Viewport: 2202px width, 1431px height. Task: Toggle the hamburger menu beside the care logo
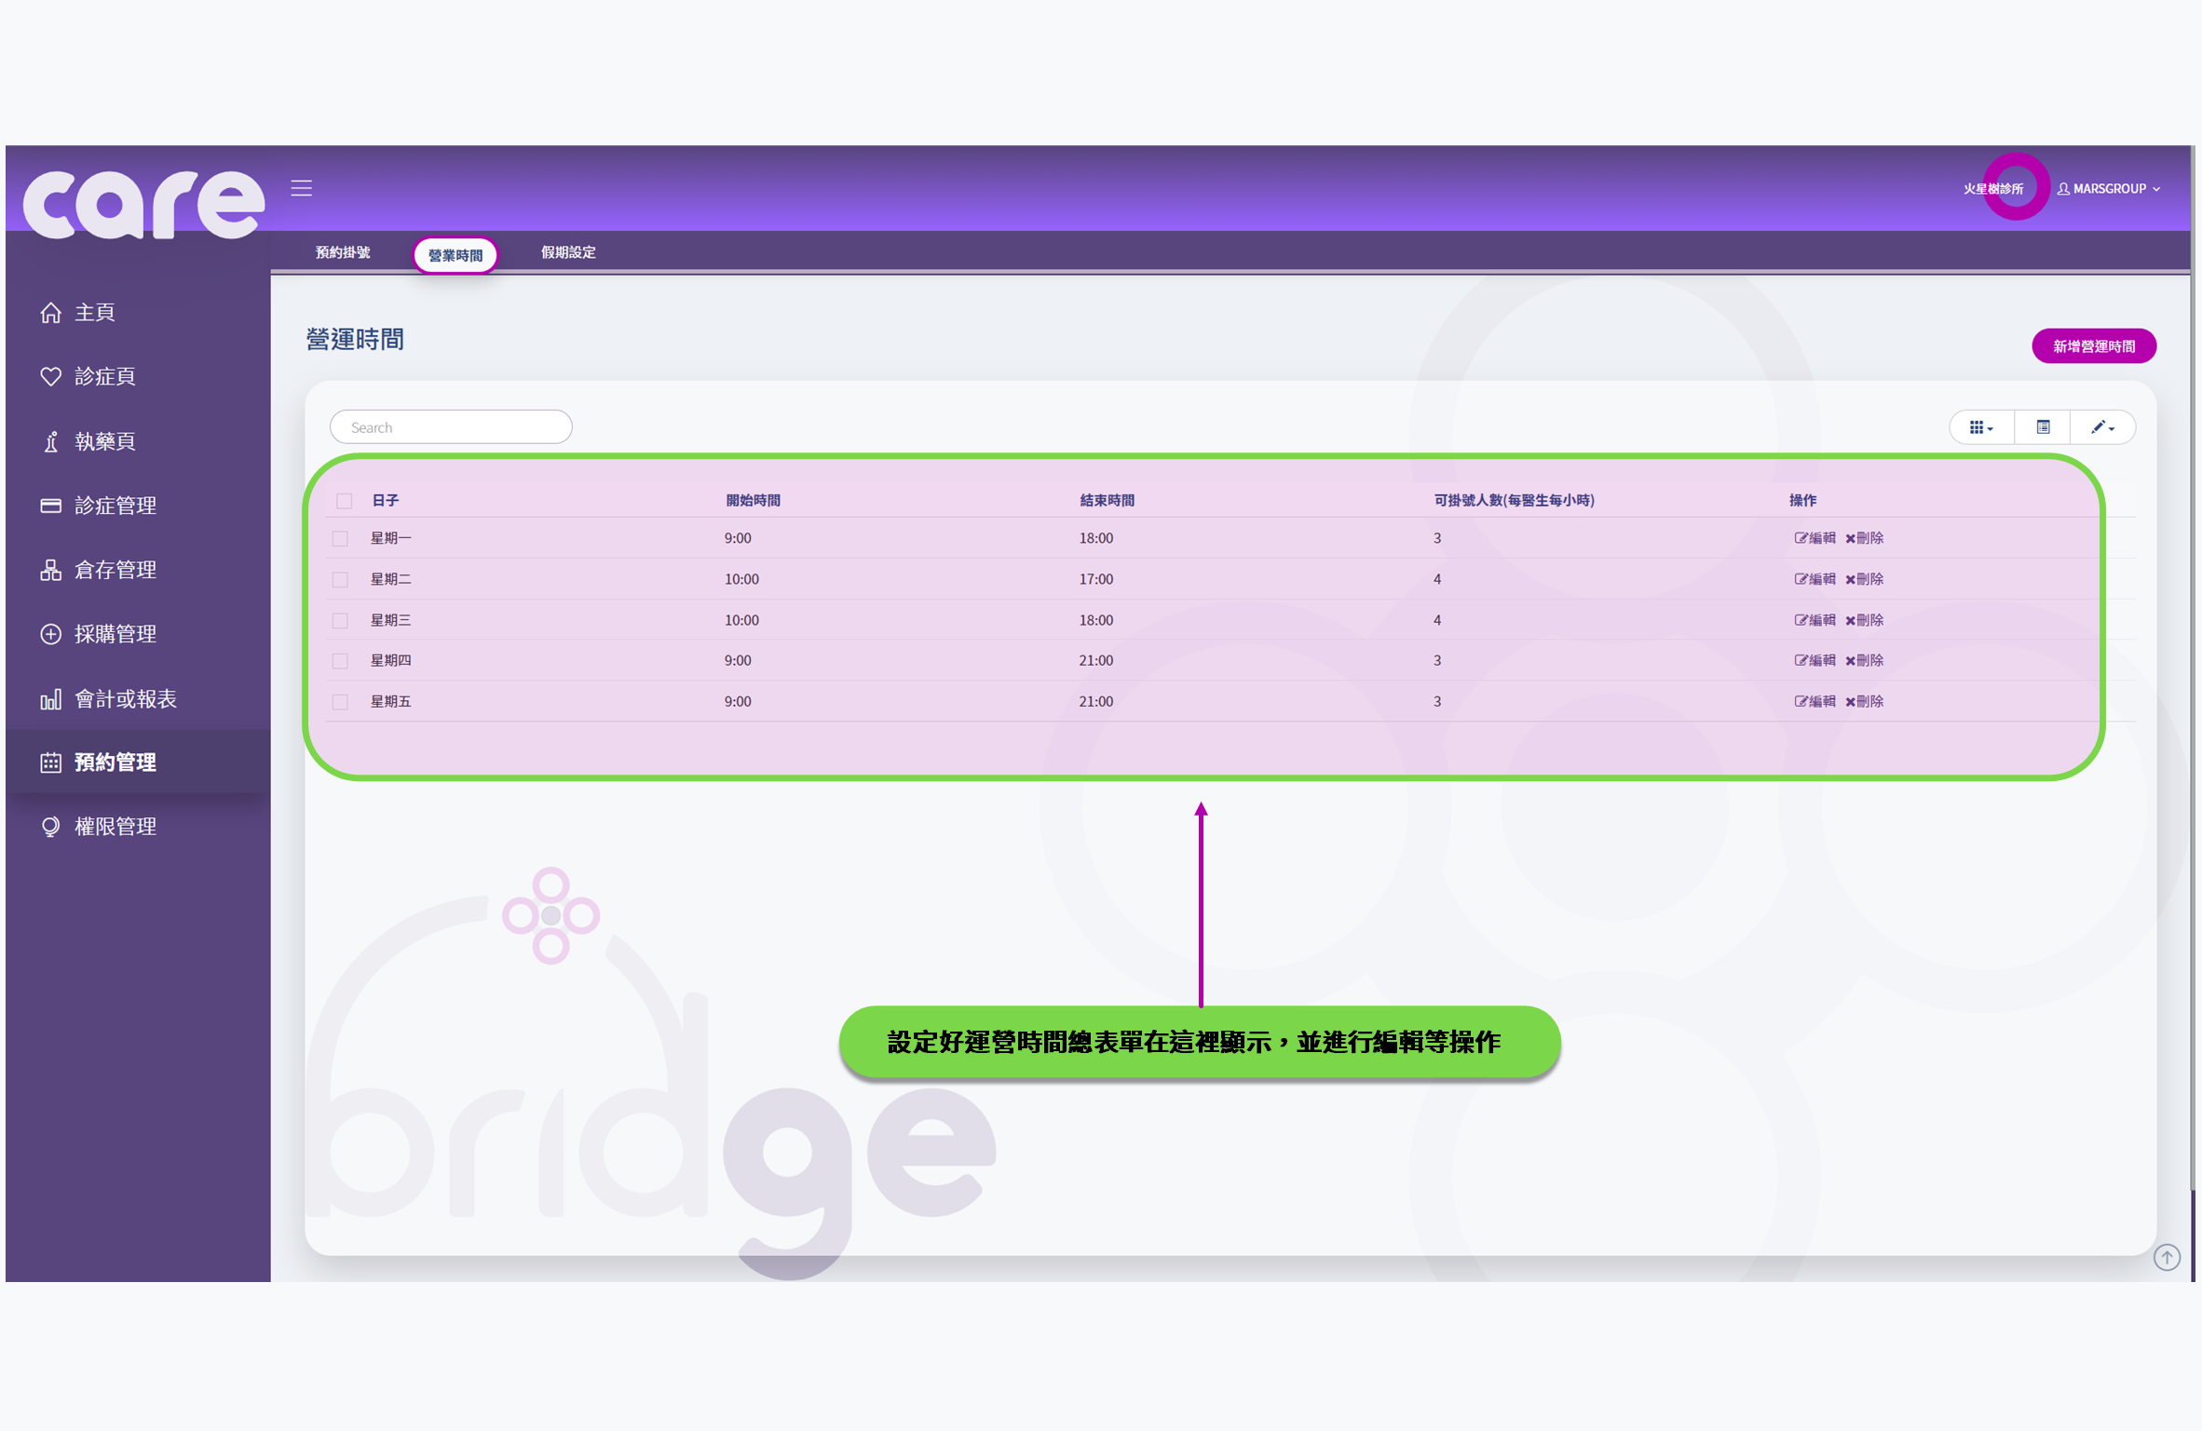301,187
